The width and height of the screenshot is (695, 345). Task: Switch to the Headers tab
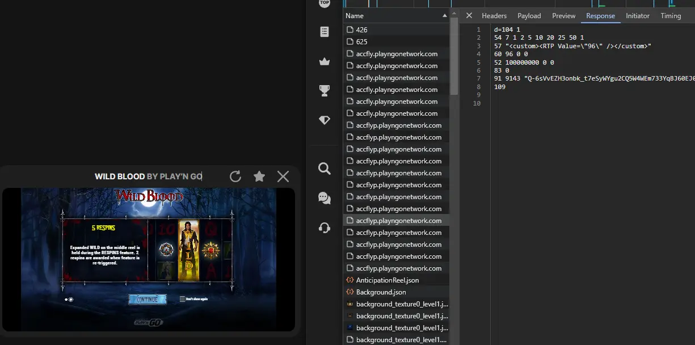494,16
